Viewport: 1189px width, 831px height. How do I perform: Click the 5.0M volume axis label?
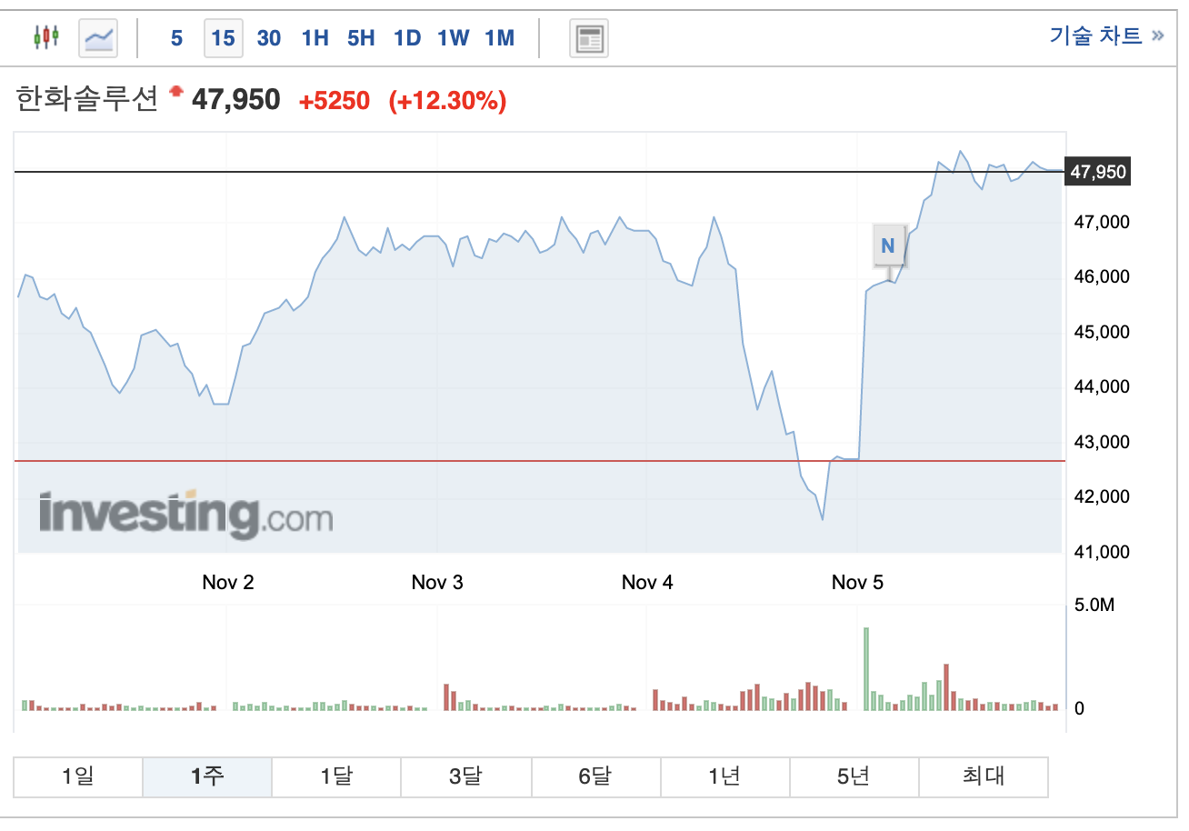pyautogui.click(x=1094, y=606)
